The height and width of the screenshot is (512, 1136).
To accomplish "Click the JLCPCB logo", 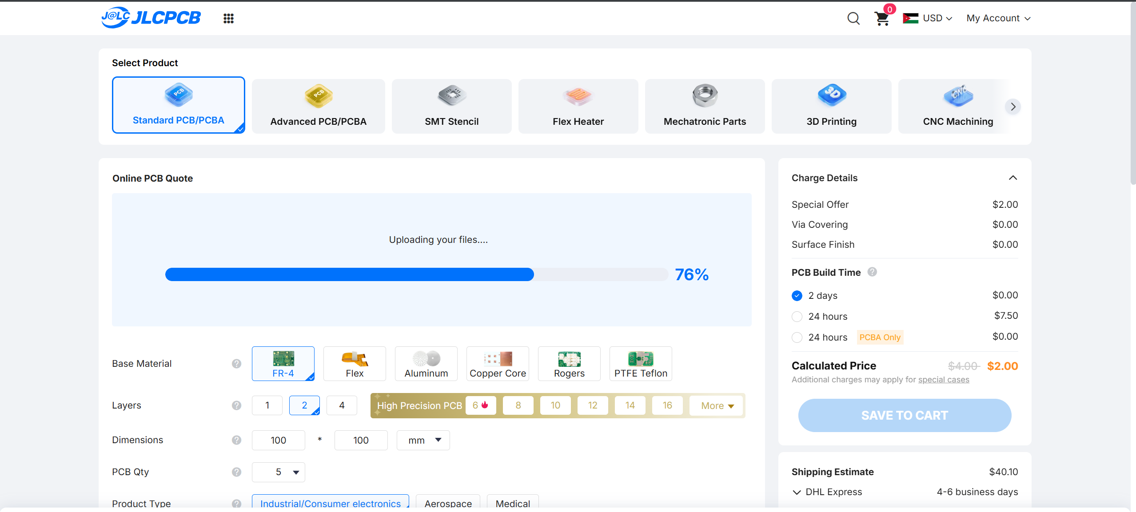I will (151, 18).
